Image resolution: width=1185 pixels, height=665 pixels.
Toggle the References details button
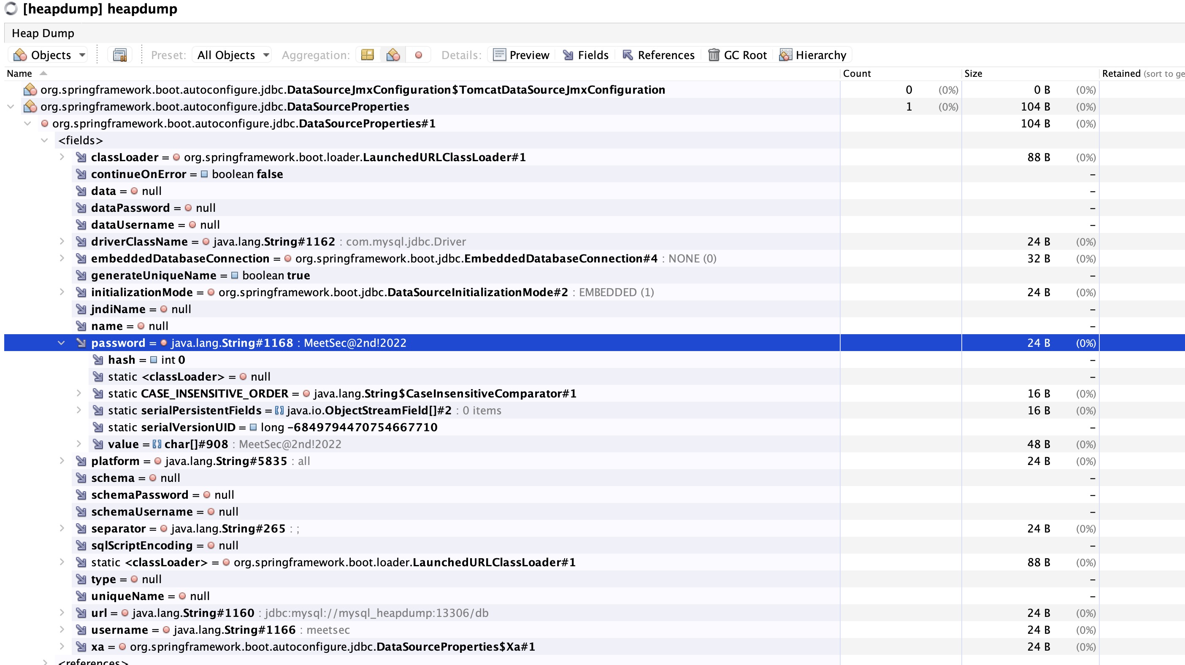tap(658, 55)
